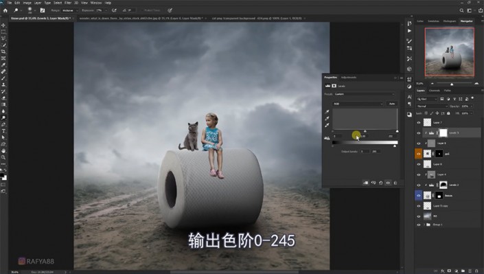Open the blend mode dropdown showing Normal
The image size is (484, 274).
[432, 106]
